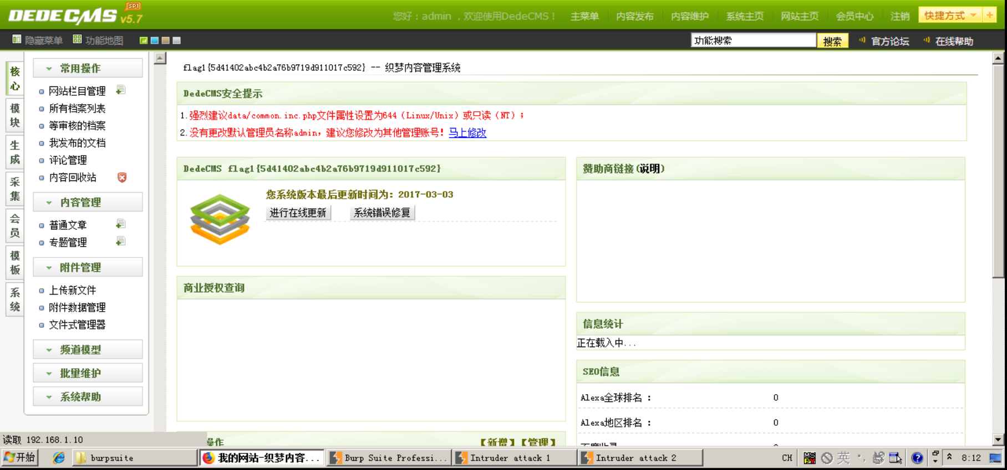Viewport: 1007px width, 470px height.
Task: Click the 【新增】 link in 操作 panel
Action: click(497, 442)
